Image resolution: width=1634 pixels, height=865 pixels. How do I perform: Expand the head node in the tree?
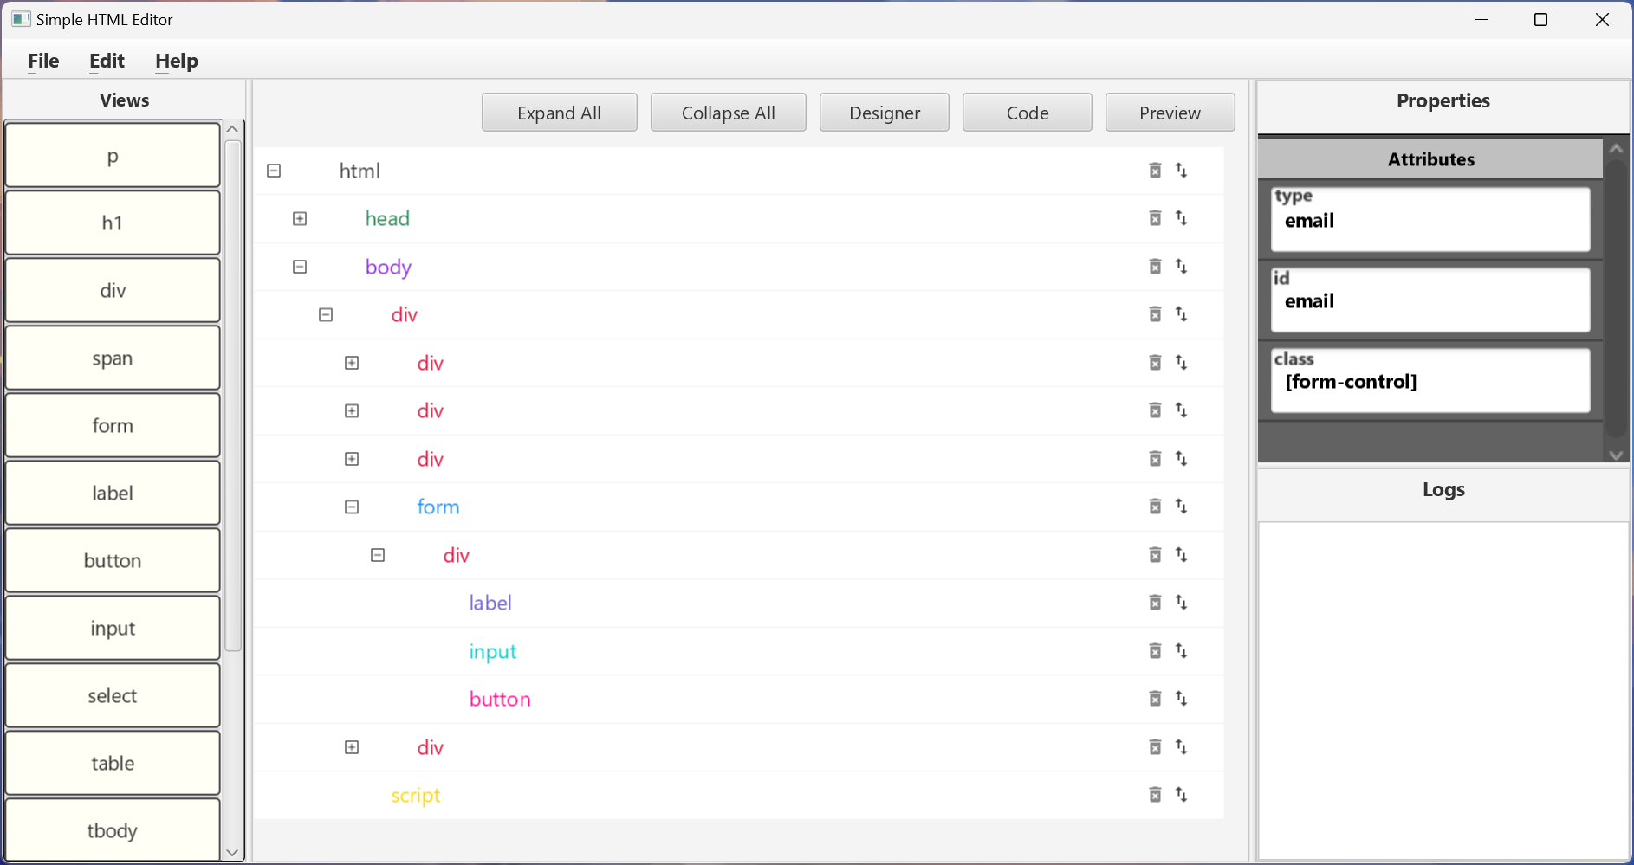click(x=300, y=219)
